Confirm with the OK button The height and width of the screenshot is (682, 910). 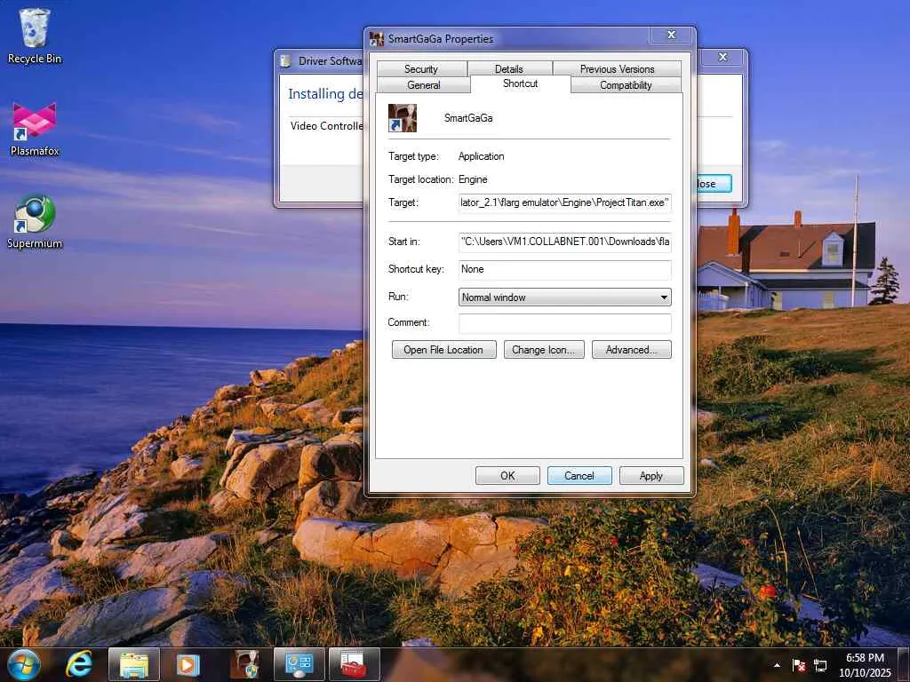coord(507,476)
